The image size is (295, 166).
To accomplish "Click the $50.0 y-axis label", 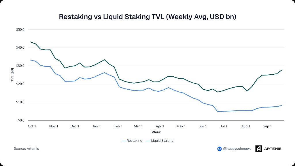I will coord(20,30).
